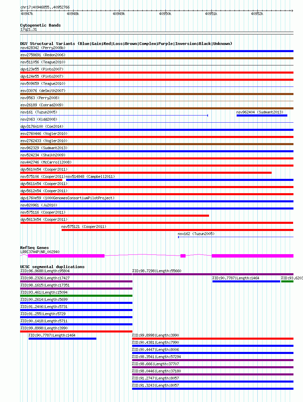Click the green bar under %ID:93.461
303x402 pixels.
tap(76, 296)
